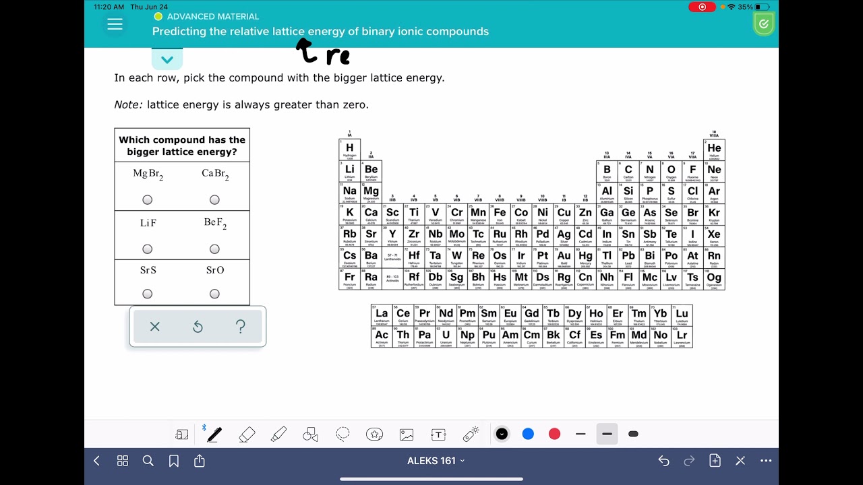The image size is (863, 485).
Task: Pick SrO as bigger lattice energy
Action: (x=214, y=294)
